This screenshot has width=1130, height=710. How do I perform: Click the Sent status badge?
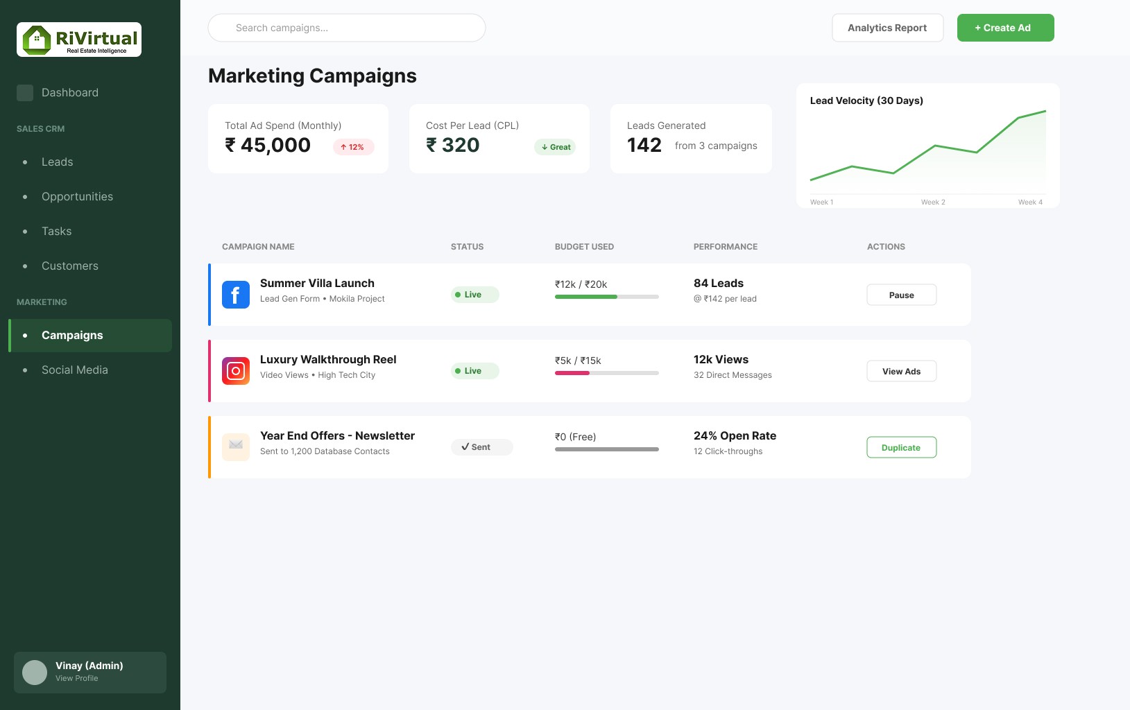[x=482, y=447]
